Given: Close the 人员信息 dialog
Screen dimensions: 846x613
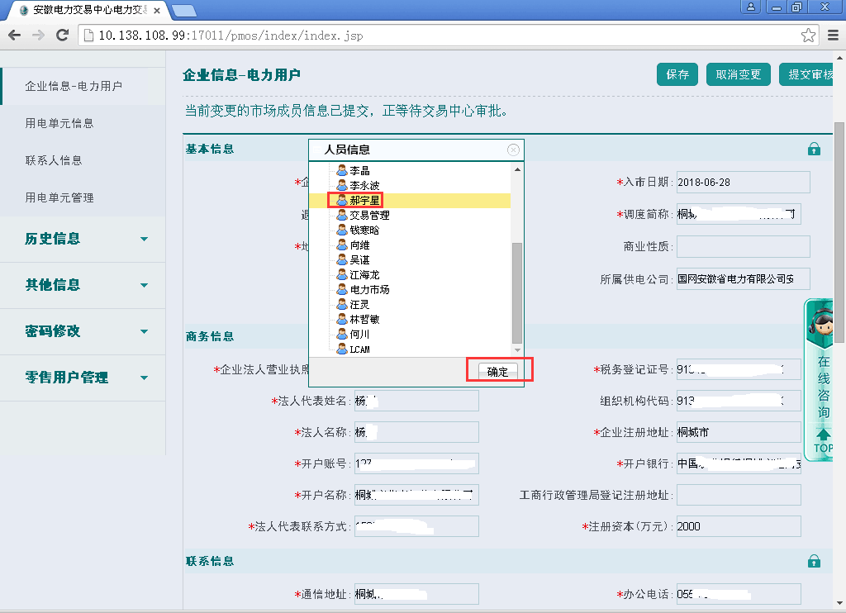Looking at the screenshot, I should point(513,150).
